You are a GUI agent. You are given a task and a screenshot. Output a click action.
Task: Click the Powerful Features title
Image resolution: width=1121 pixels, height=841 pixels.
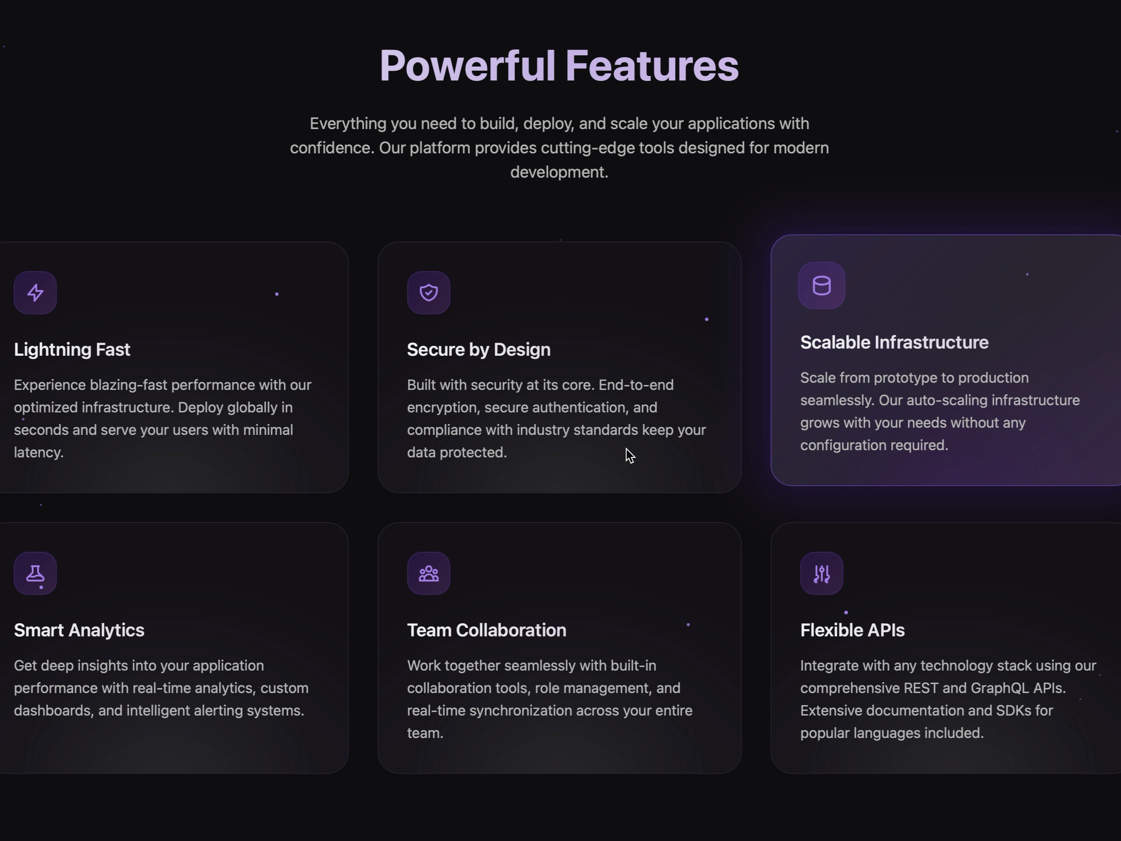[559, 64]
